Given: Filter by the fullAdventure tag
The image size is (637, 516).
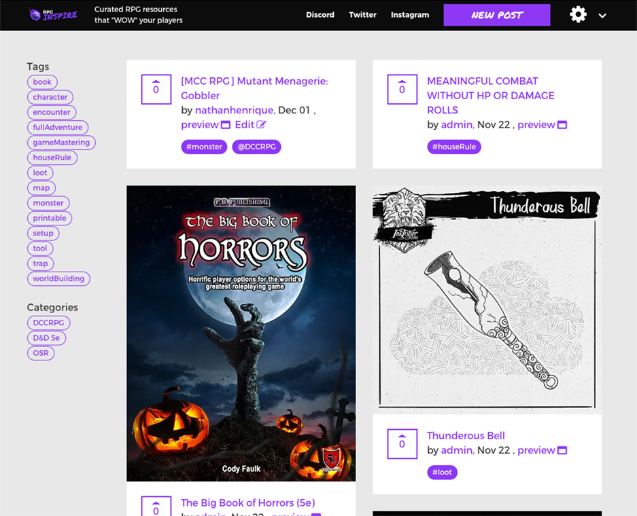Looking at the screenshot, I should click(x=58, y=128).
